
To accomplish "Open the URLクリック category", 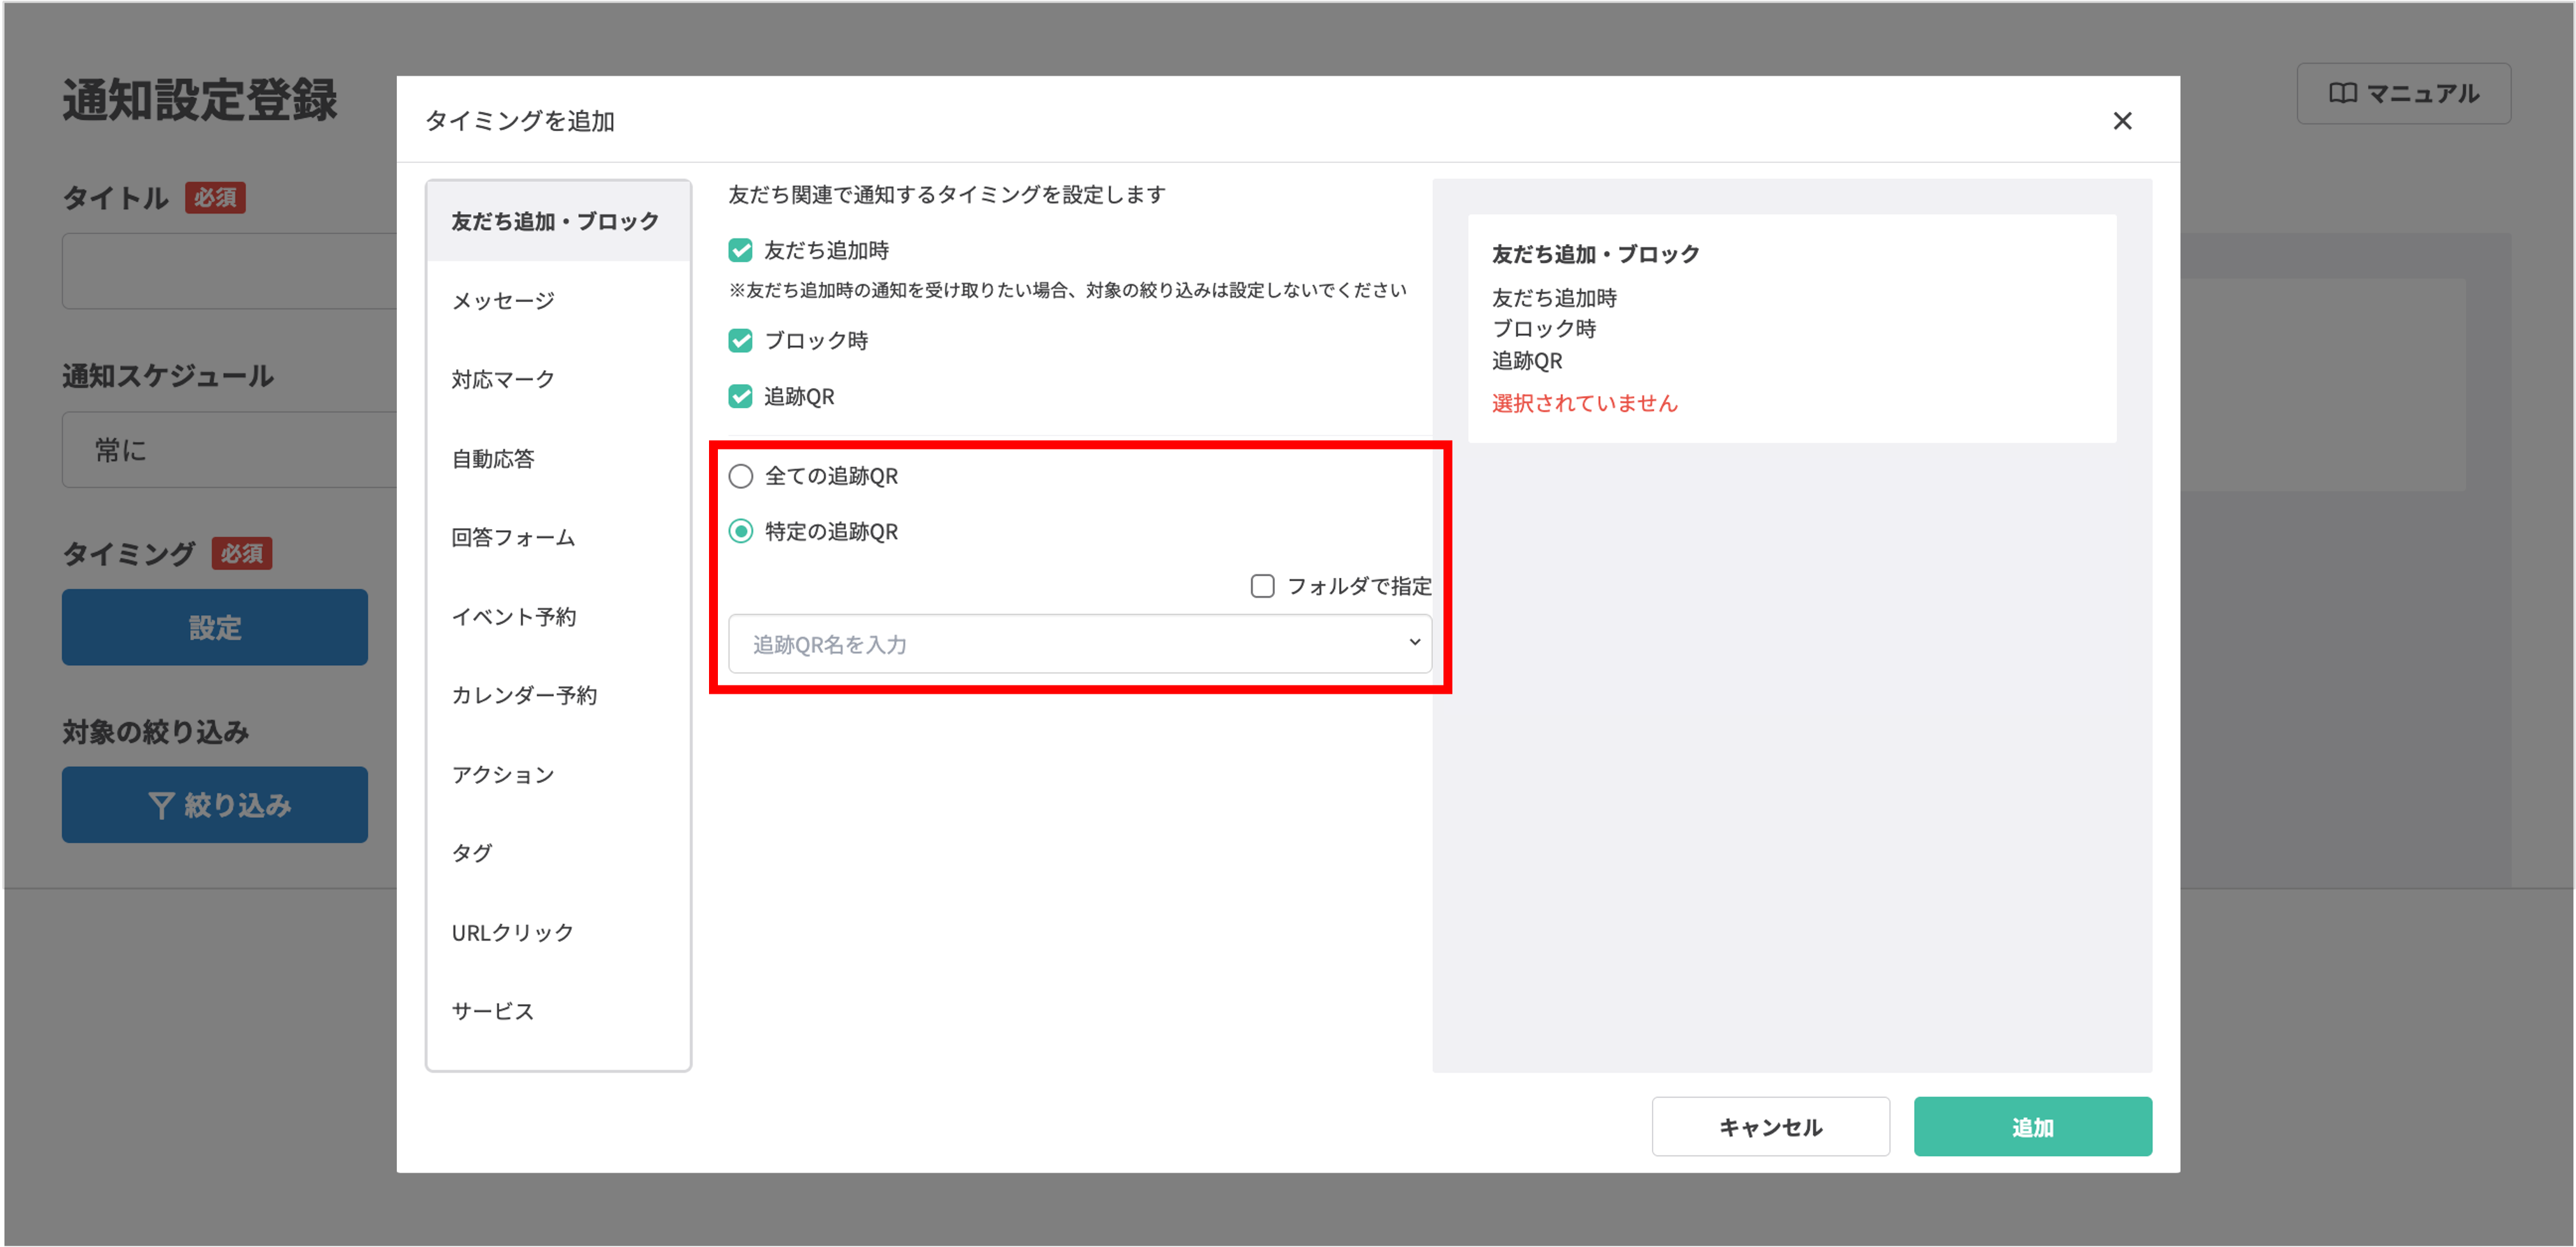I will tap(512, 931).
